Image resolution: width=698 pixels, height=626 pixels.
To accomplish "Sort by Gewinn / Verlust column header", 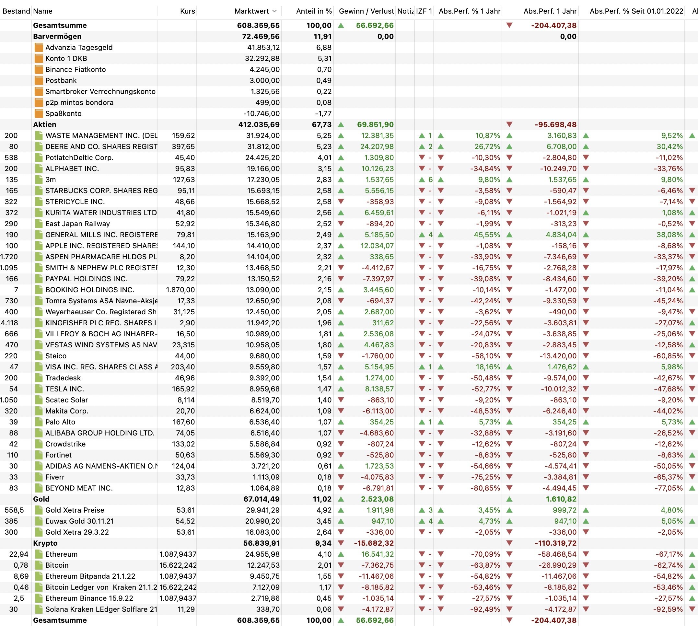I will pyautogui.click(x=366, y=11).
